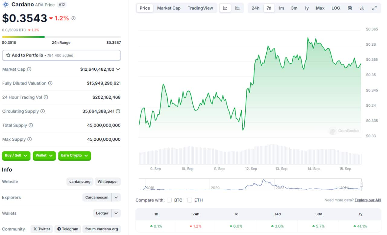This screenshot has height=235, width=387.
Task: Open the Wallet dropdown
Action: 44,156
